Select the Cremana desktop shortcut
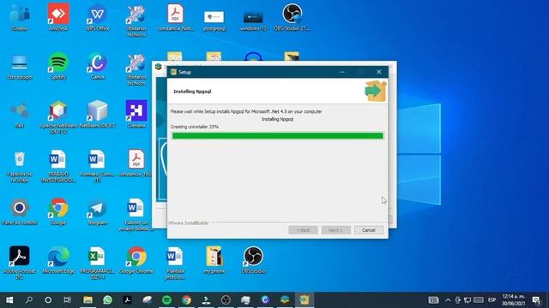 (136, 115)
